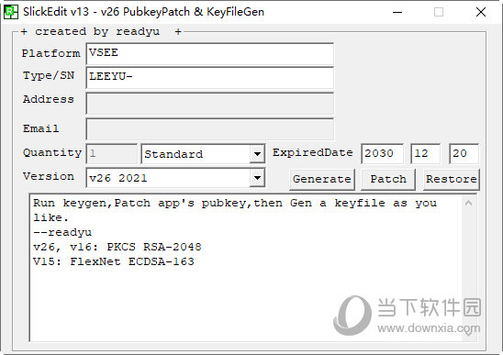
Task: Click the expiry day field 20
Action: pyautogui.click(x=464, y=153)
